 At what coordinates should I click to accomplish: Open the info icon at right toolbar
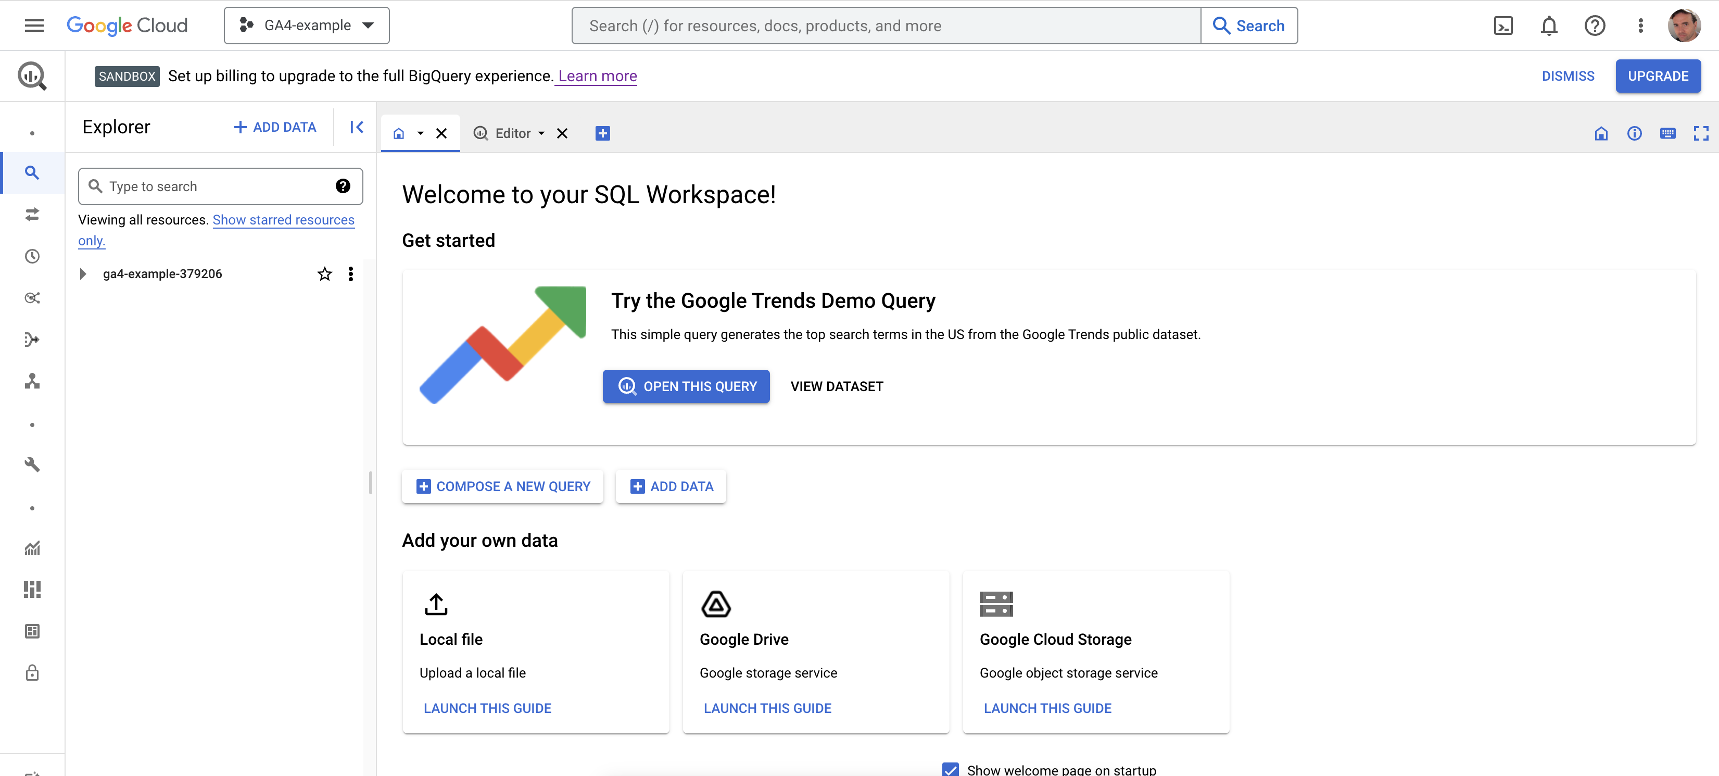coord(1634,133)
